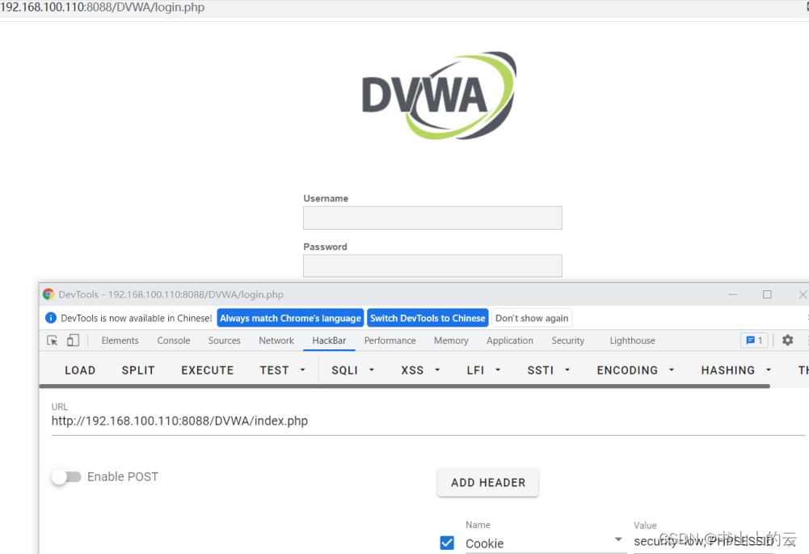Expand the TEST dropdown arrow
The width and height of the screenshot is (809, 554).
(303, 370)
